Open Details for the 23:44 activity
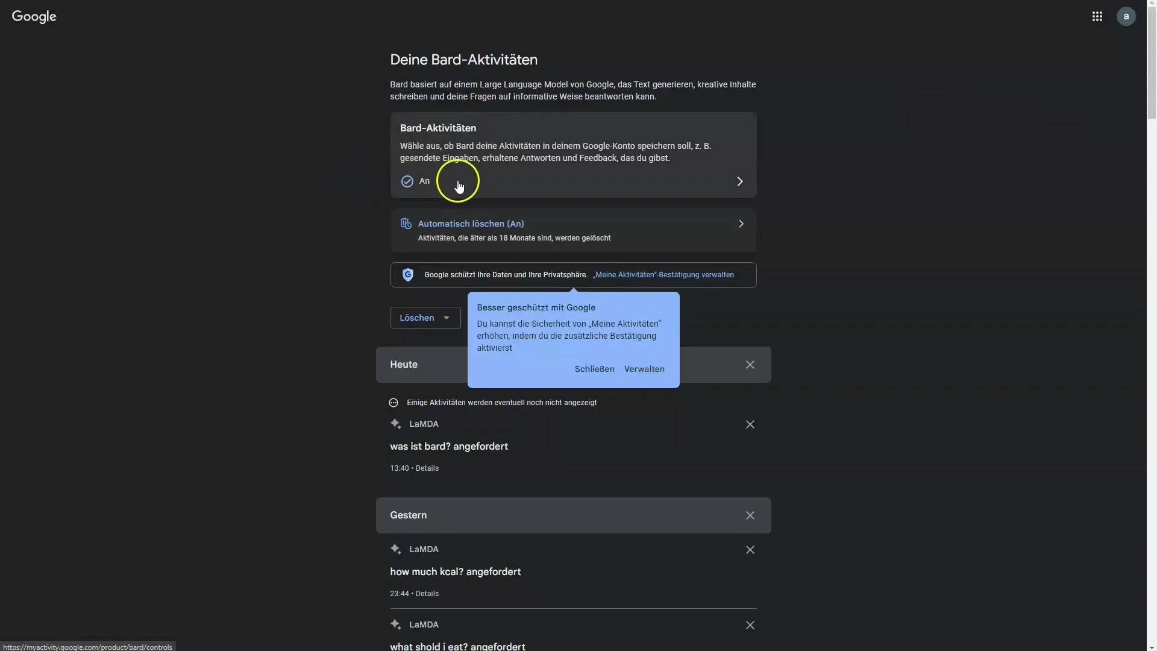Screen dimensions: 1157x651 [x=427, y=594]
